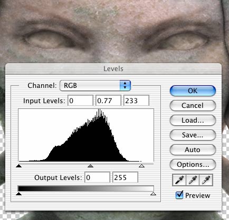229x220 pixels.
Task: Select the white point eyedropper
Action: pos(206,180)
